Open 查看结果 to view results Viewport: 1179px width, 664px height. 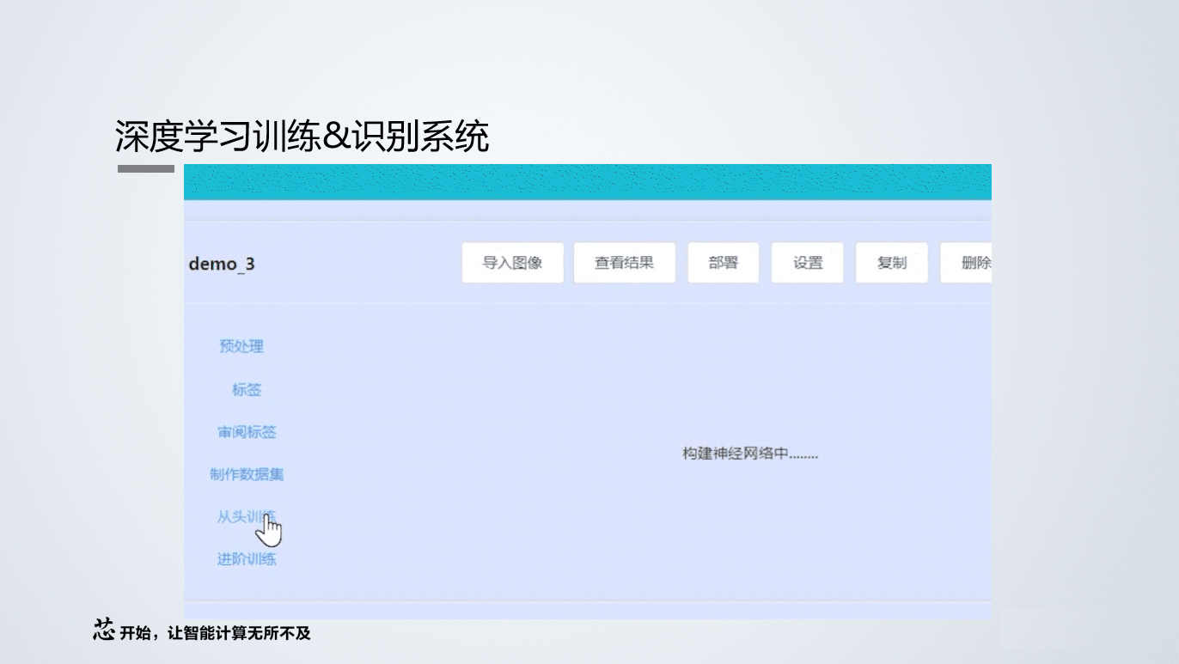[x=625, y=263]
